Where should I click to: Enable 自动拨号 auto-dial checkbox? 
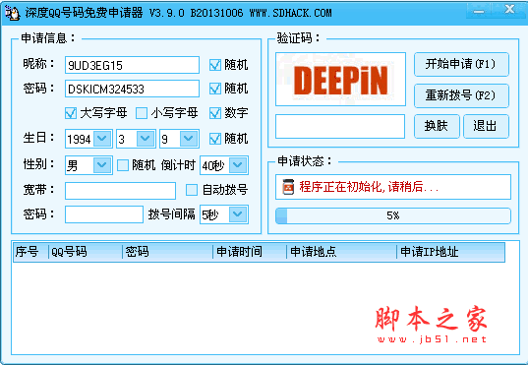tap(192, 190)
